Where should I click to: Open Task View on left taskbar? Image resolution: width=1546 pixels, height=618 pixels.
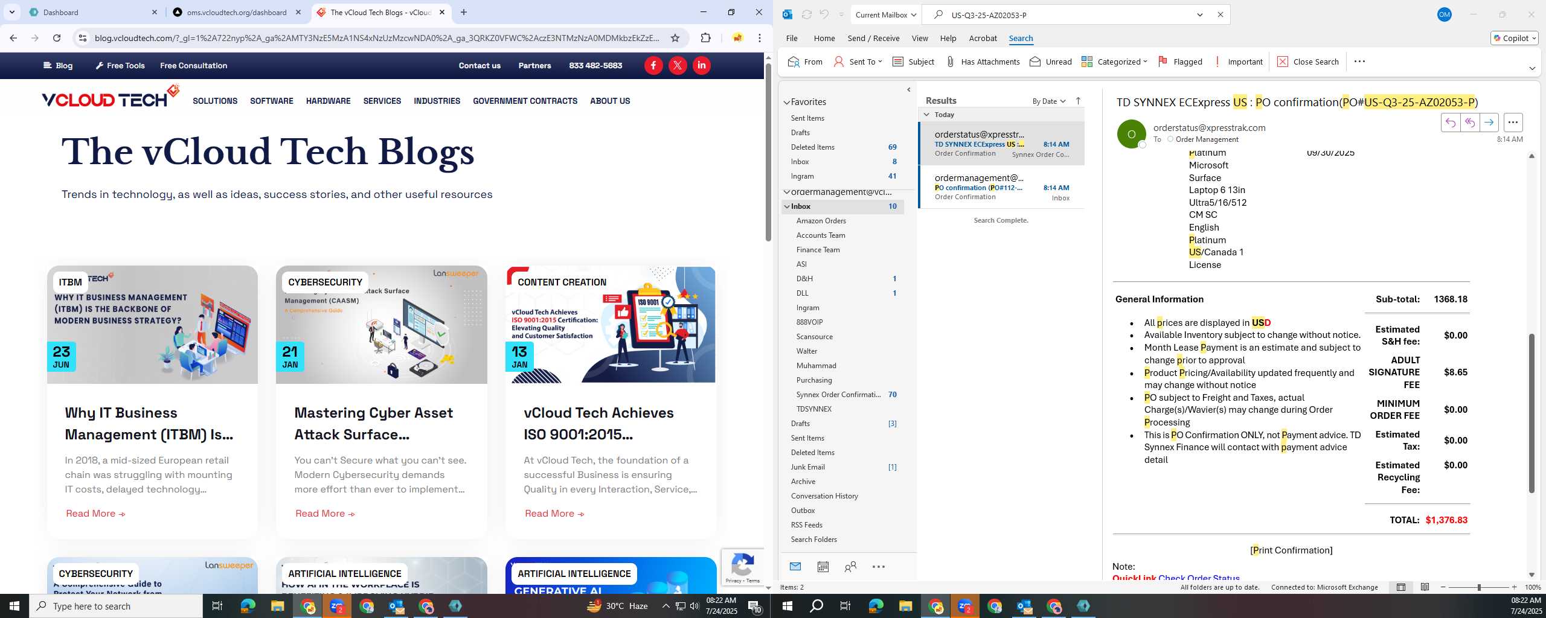[x=217, y=606]
